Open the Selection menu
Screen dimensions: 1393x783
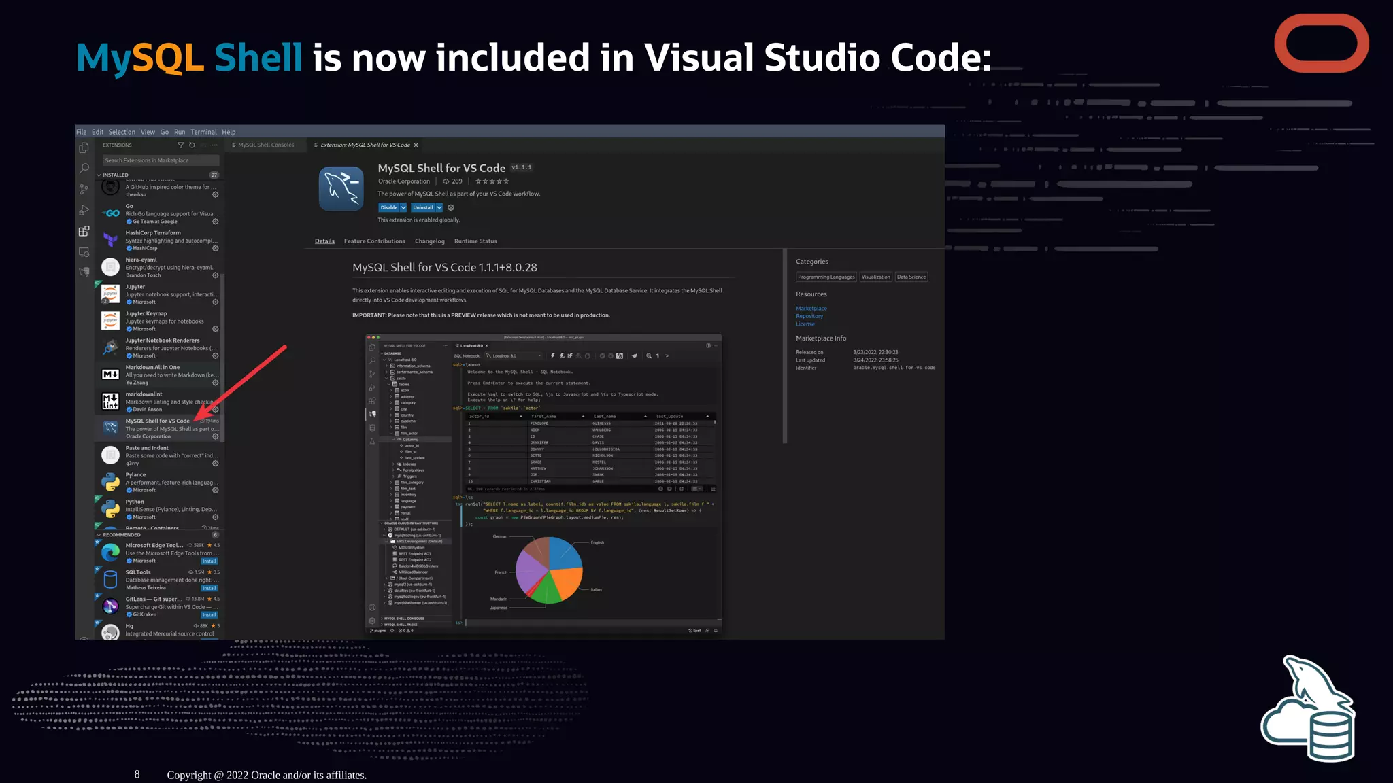coord(122,132)
